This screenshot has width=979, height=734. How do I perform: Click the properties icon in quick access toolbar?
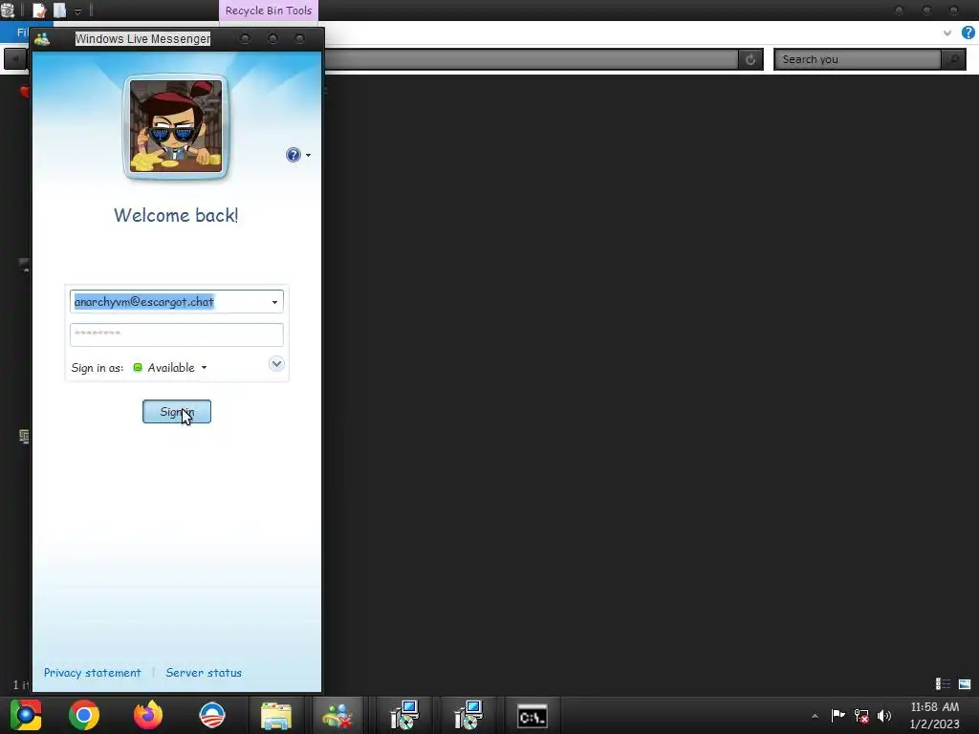(x=39, y=11)
